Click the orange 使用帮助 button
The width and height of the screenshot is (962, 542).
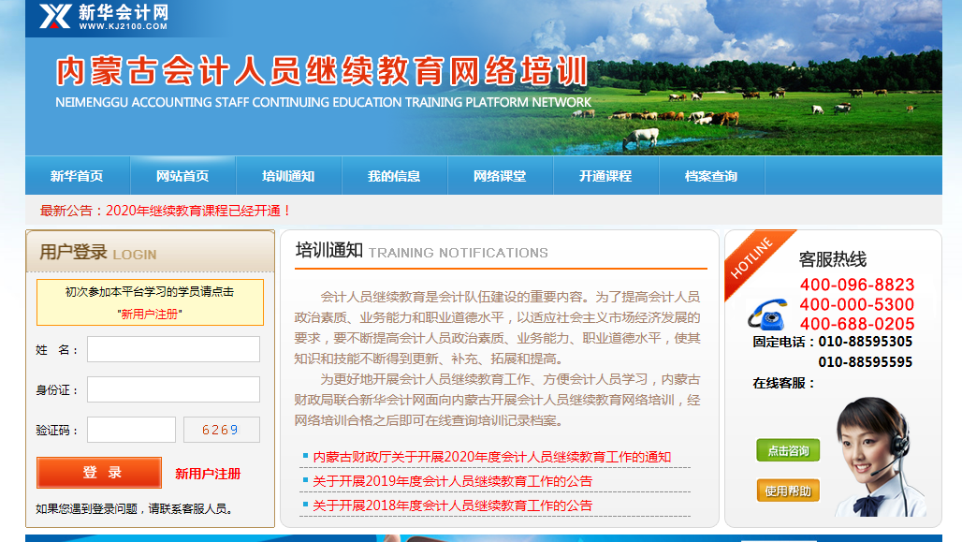click(x=788, y=491)
